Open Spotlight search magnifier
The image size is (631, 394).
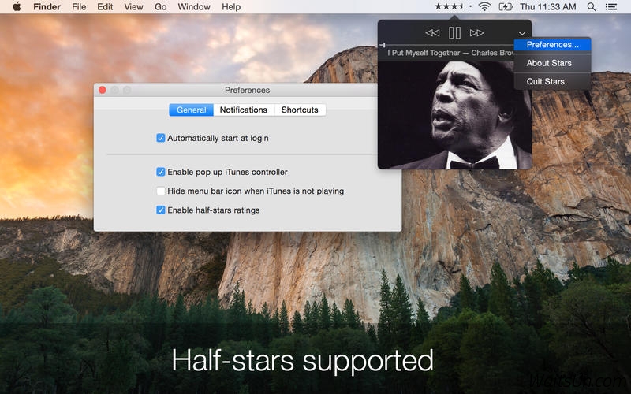point(592,7)
